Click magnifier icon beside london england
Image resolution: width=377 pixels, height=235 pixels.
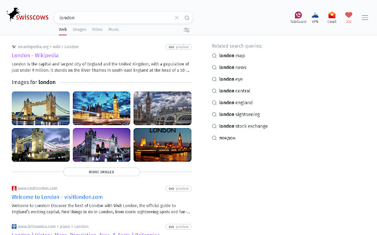pyautogui.click(x=214, y=103)
